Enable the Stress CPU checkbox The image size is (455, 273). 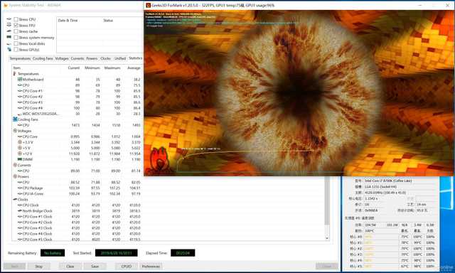(16, 19)
